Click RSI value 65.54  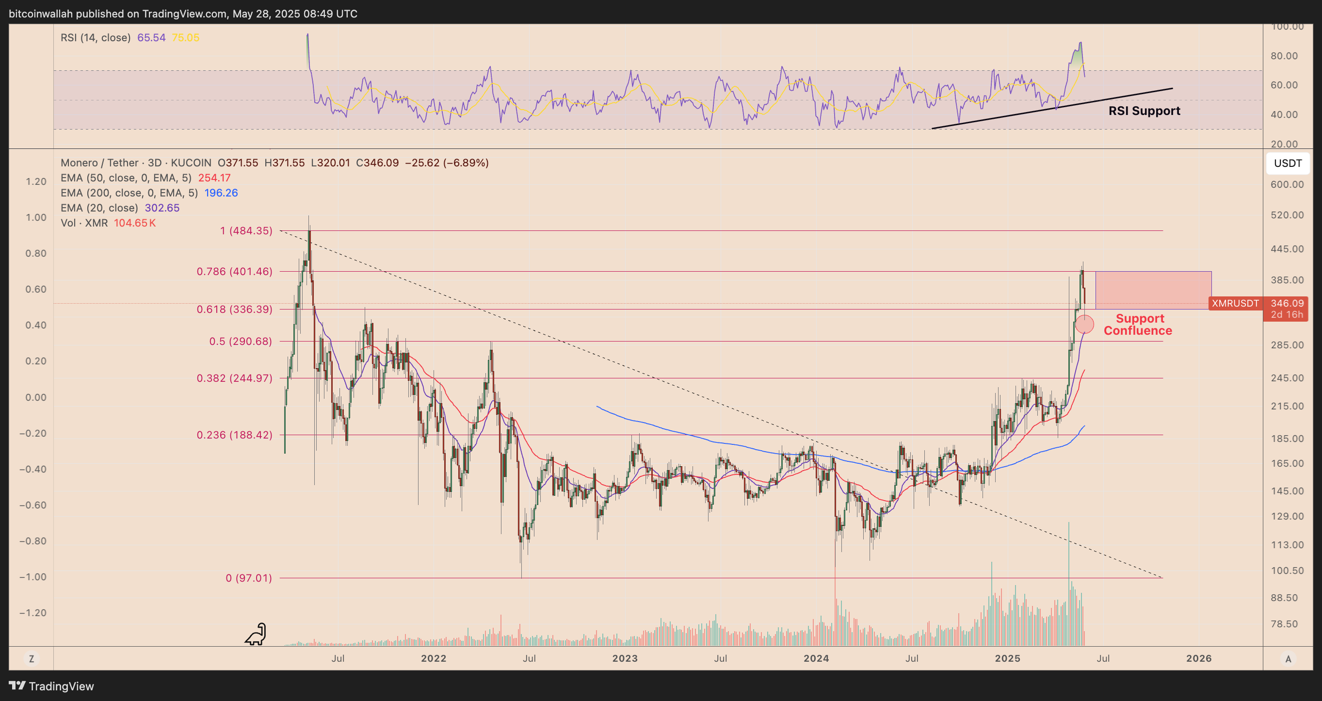[x=151, y=37]
